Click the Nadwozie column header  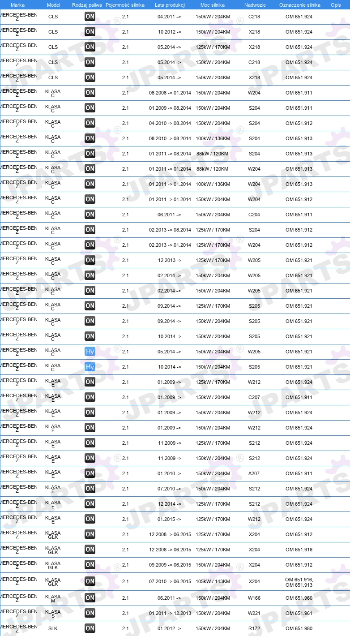pyautogui.click(x=255, y=5)
